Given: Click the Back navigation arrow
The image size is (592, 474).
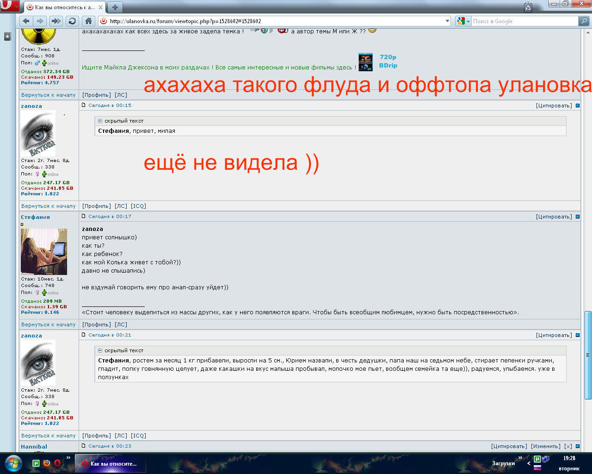Looking at the screenshot, I should 25,21.
